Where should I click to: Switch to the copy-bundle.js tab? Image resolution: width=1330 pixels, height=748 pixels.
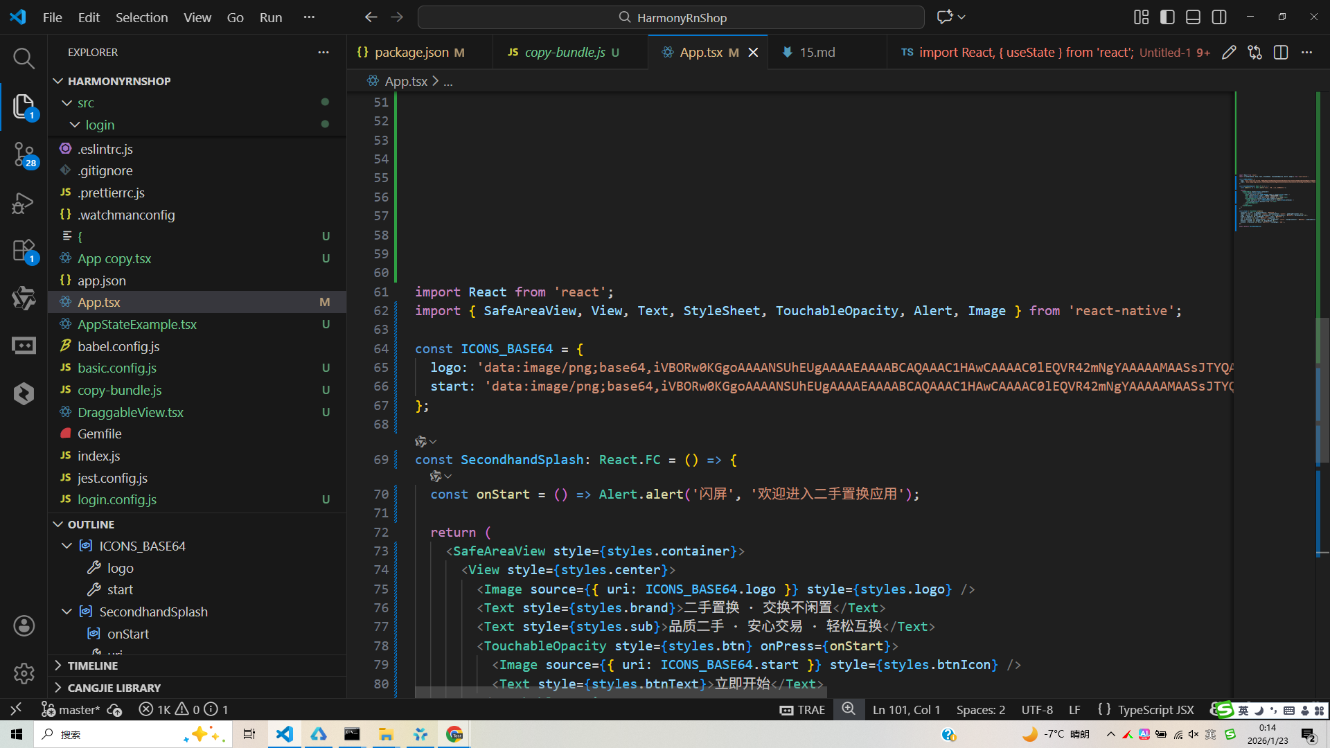pyautogui.click(x=565, y=53)
